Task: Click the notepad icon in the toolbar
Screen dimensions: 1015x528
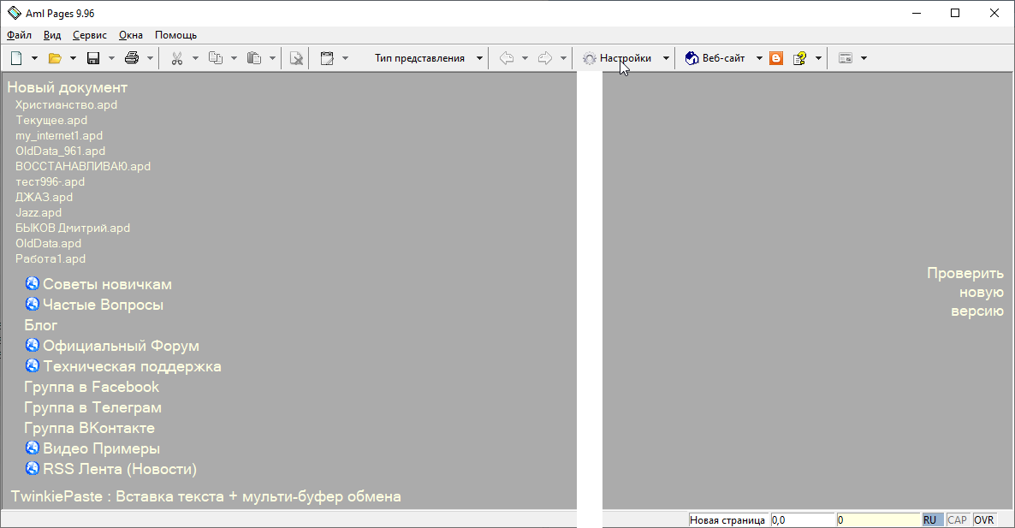Action: (x=327, y=58)
